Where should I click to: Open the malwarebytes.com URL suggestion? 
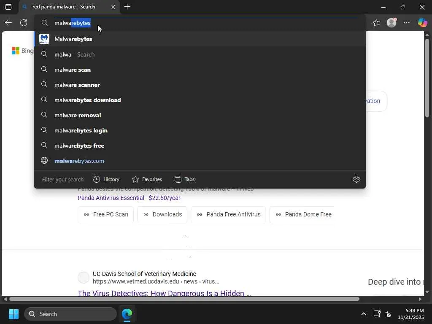click(200, 161)
